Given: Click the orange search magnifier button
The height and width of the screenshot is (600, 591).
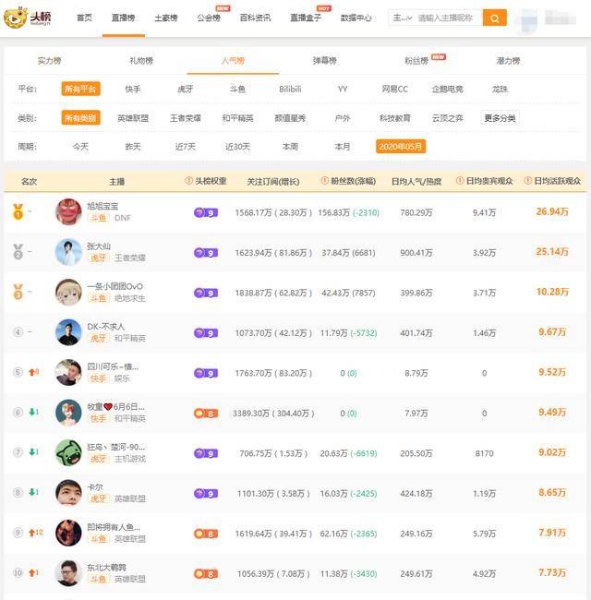Looking at the screenshot, I should [x=495, y=18].
